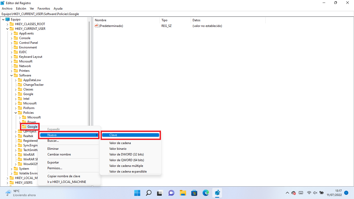The width and height of the screenshot is (354, 199).
Task: Click the Classes folder icon
Action: point(20,89)
